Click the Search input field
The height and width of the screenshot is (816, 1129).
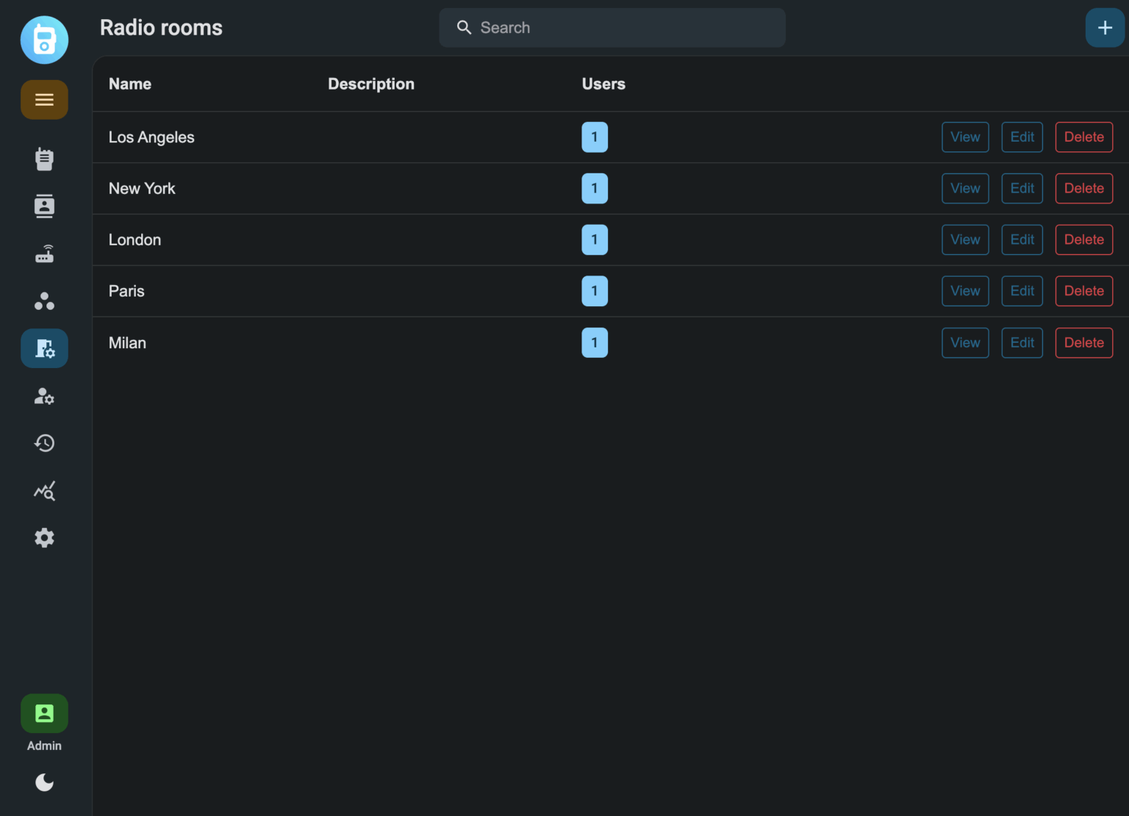(612, 28)
